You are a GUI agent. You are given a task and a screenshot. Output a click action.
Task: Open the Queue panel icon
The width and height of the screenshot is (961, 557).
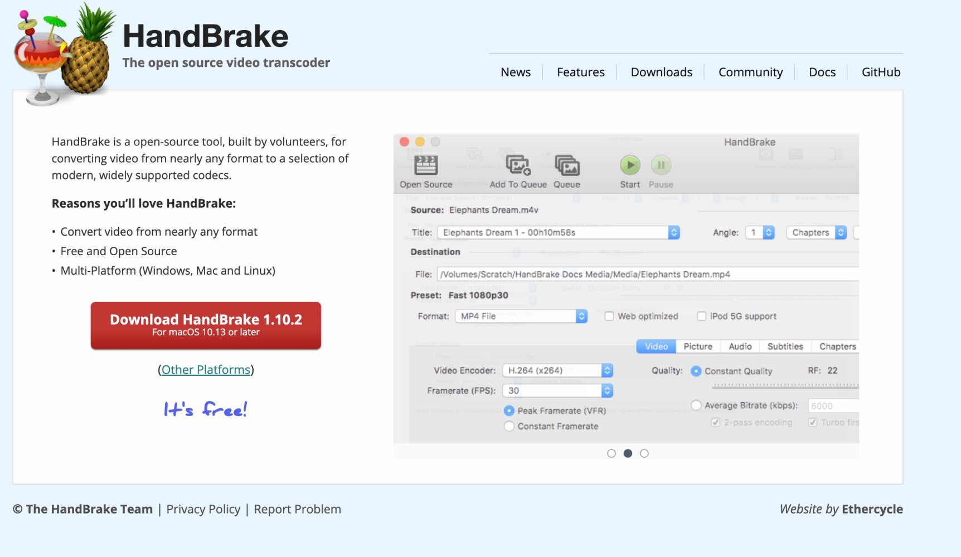coord(566,165)
